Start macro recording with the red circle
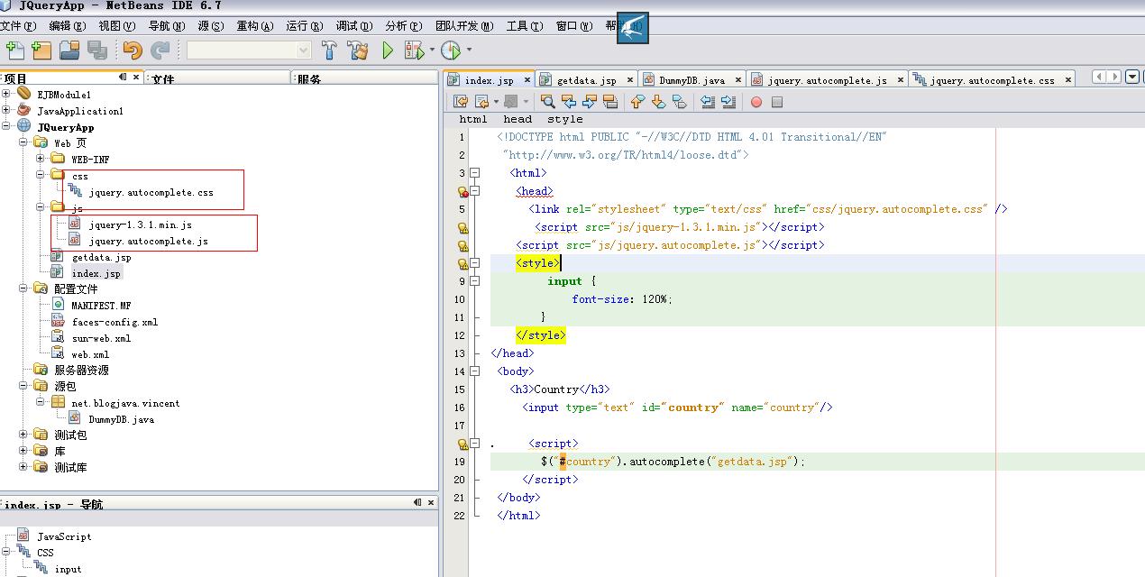The height and width of the screenshot is (577, 1145). 756,102
